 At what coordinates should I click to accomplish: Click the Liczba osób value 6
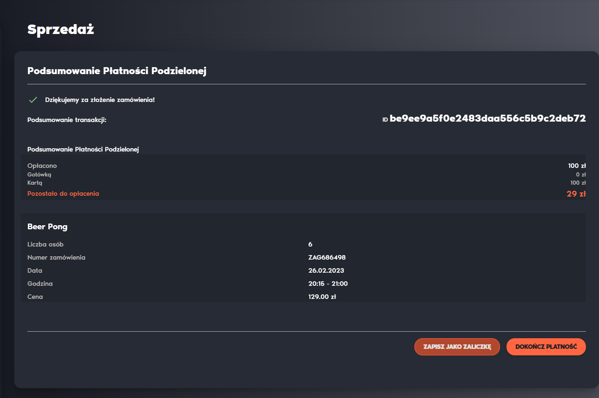click(x=310, y=244)
